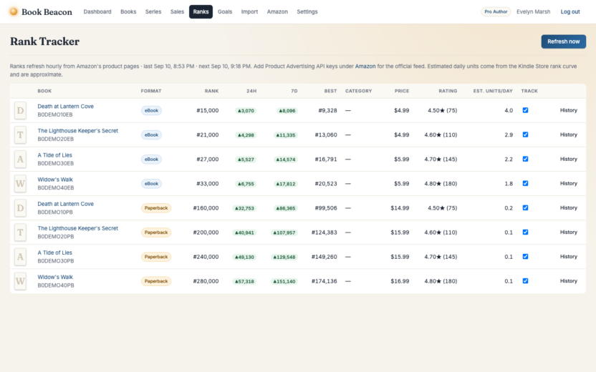The height and width of the screenshot is (372, 596).
Task: Click the W cover thumbnail for B0DEMO40PB
Action: pos(20,281)
